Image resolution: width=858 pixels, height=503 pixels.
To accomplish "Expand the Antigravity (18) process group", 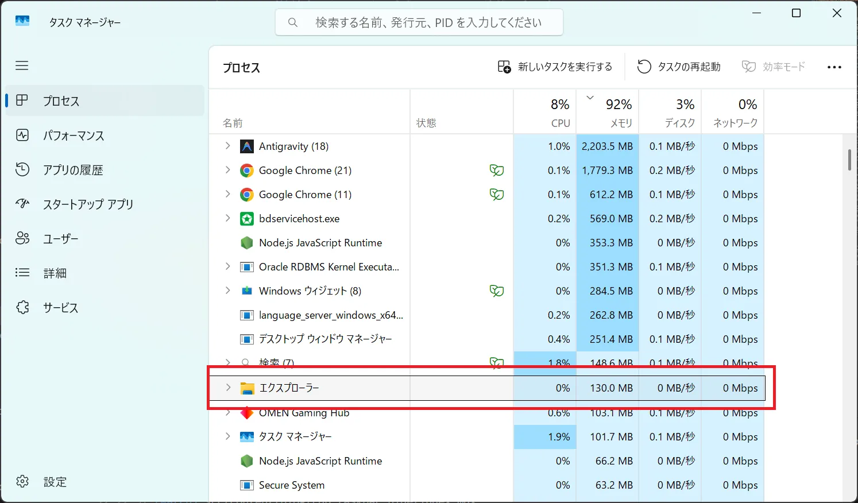I will (228, 146).
